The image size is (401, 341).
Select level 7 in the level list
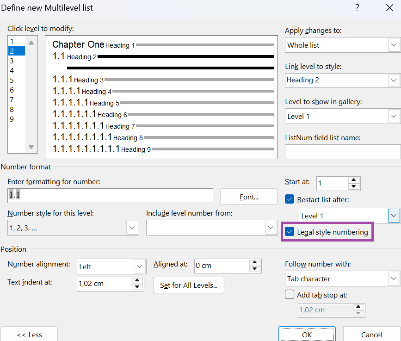pos(17,100)
